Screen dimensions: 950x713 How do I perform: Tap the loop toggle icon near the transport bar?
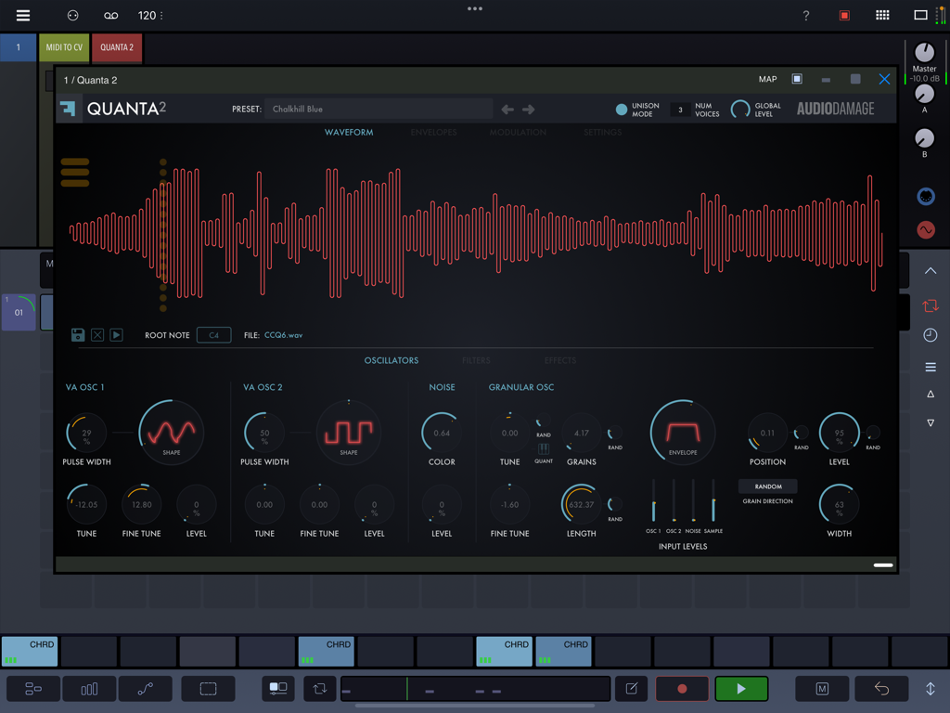click(319, 689)
